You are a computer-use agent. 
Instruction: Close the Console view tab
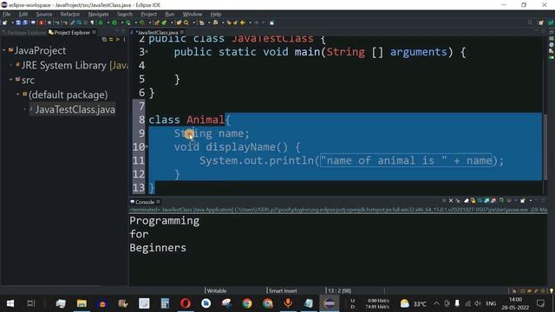click(x=158, y=202)
